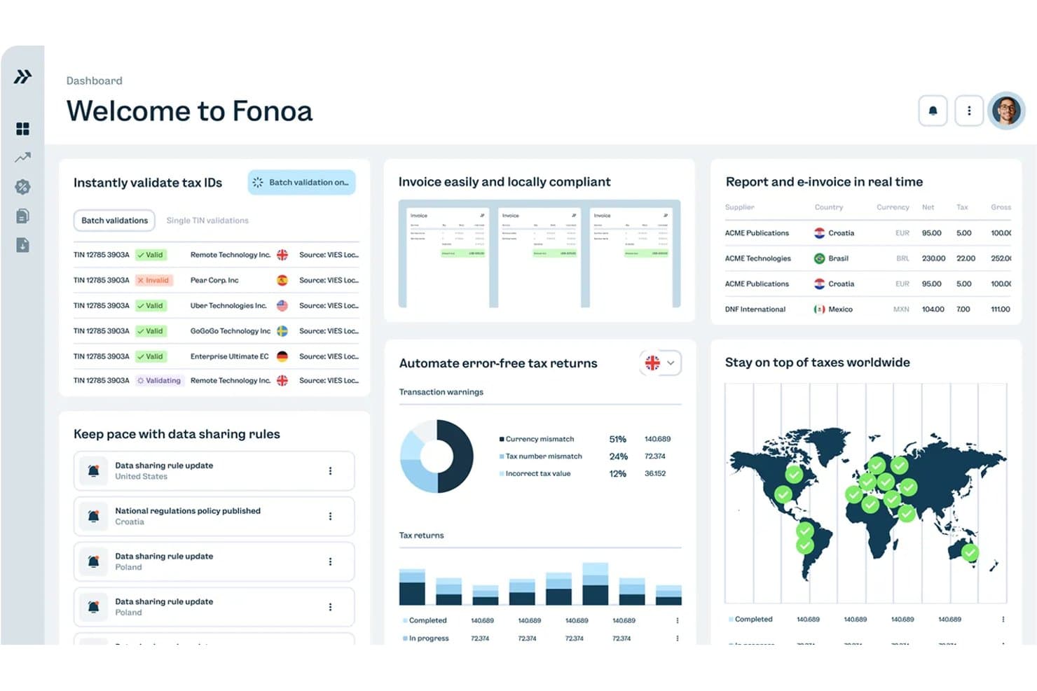Open In progress row options in Tax returns

(677, 638)
